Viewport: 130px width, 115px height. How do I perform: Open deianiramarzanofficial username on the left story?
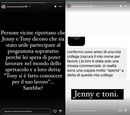tap(16, 6)
